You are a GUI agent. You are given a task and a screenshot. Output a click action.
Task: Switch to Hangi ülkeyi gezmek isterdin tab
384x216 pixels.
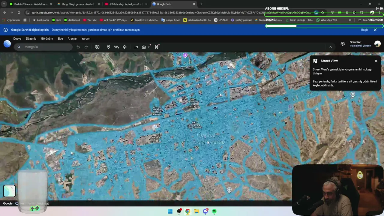click(78, 4)
